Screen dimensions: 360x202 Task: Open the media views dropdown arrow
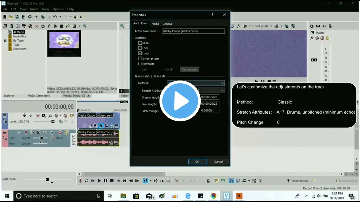click(x=79, y=26)
